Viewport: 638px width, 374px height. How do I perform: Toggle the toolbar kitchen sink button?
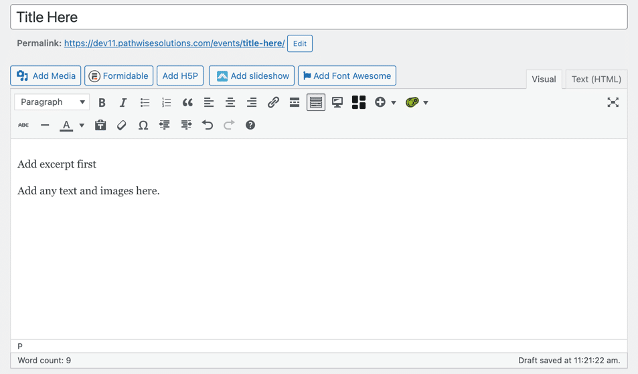(x=316, y=103)
